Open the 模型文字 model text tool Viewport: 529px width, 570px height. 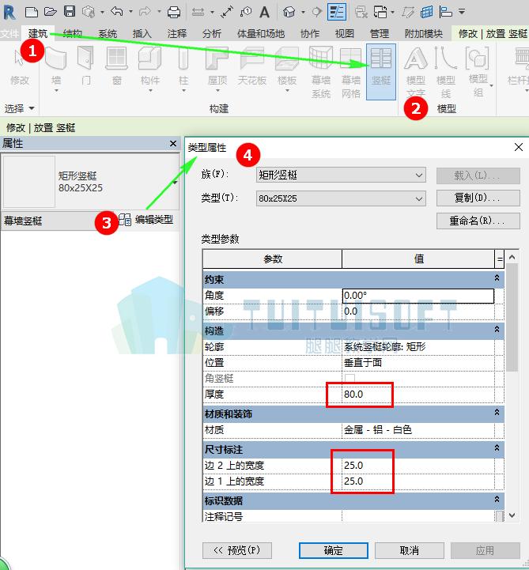[x=416, y=73]
